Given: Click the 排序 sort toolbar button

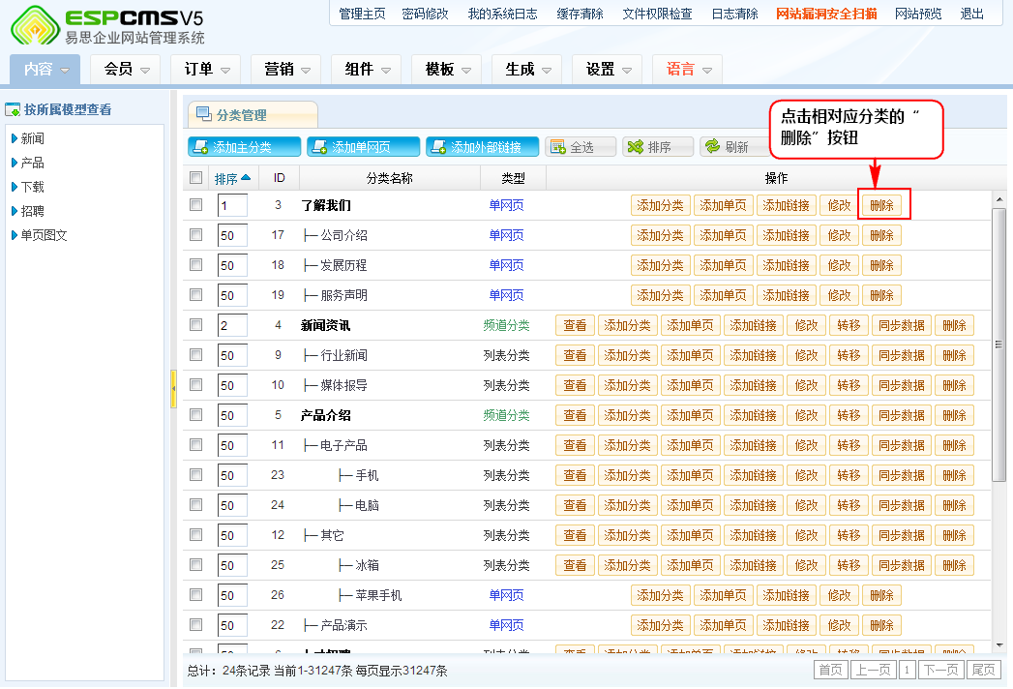Looking at the screenshot, I should (x=658, y=147).
